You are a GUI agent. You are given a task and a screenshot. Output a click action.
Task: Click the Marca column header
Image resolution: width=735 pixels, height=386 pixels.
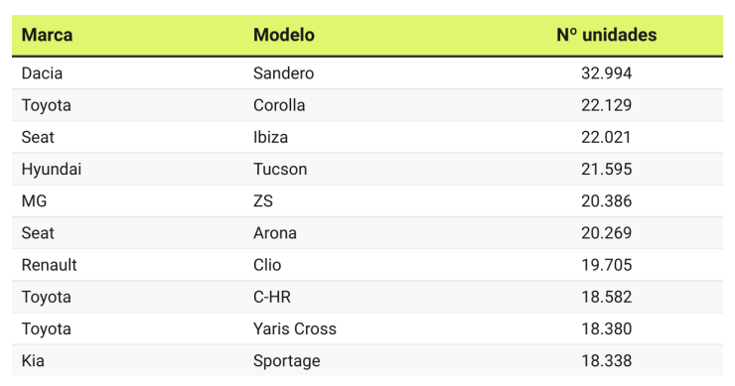[x=47, y=35]
